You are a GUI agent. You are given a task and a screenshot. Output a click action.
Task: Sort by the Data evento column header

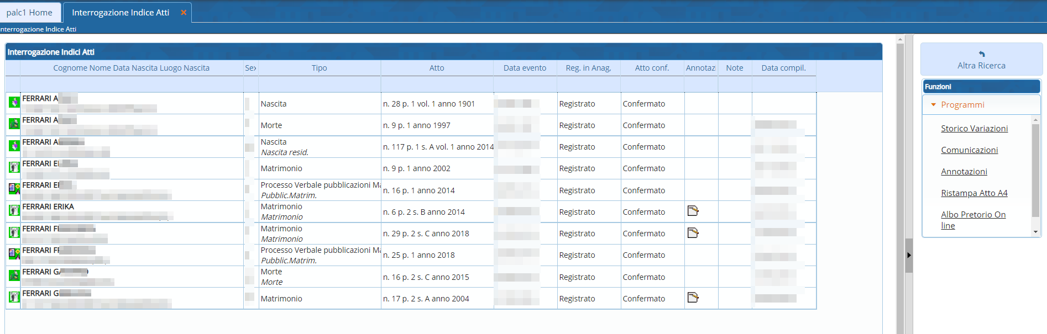[524, 68]
